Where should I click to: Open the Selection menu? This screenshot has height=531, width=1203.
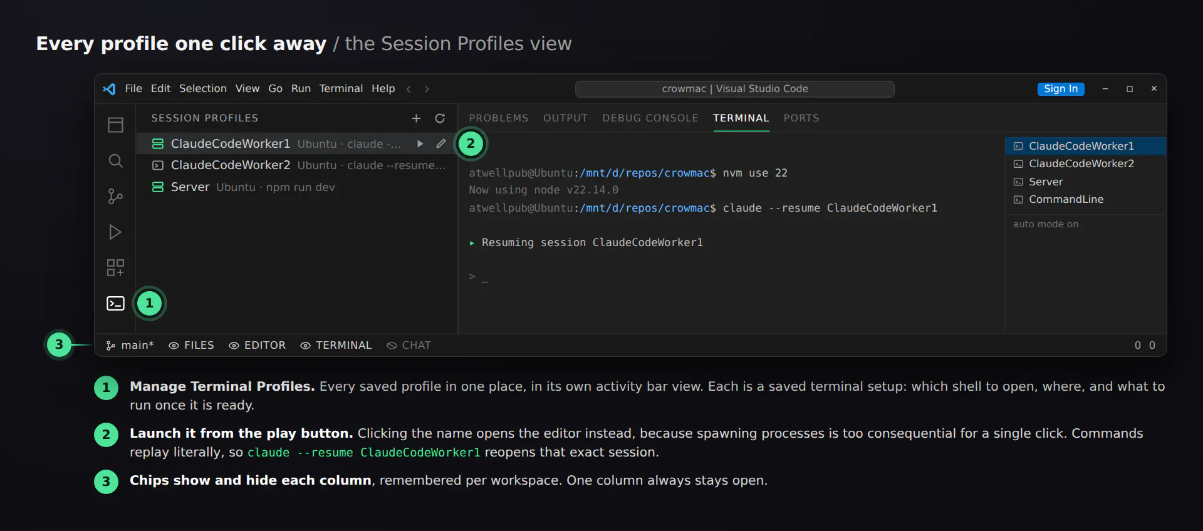click(203, 89)
